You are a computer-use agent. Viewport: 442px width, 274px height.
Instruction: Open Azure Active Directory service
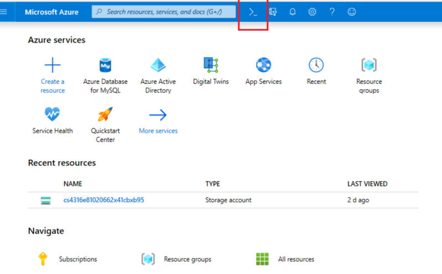pos(158,65)
